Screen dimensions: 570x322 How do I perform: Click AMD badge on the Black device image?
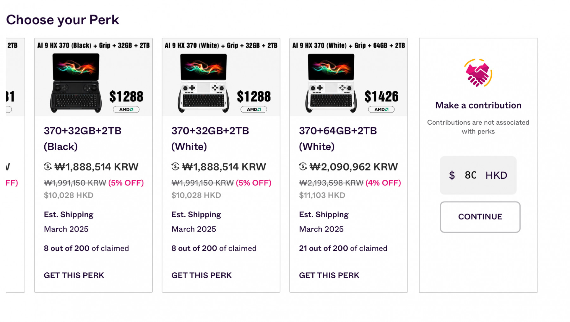[x=126, y=109]
